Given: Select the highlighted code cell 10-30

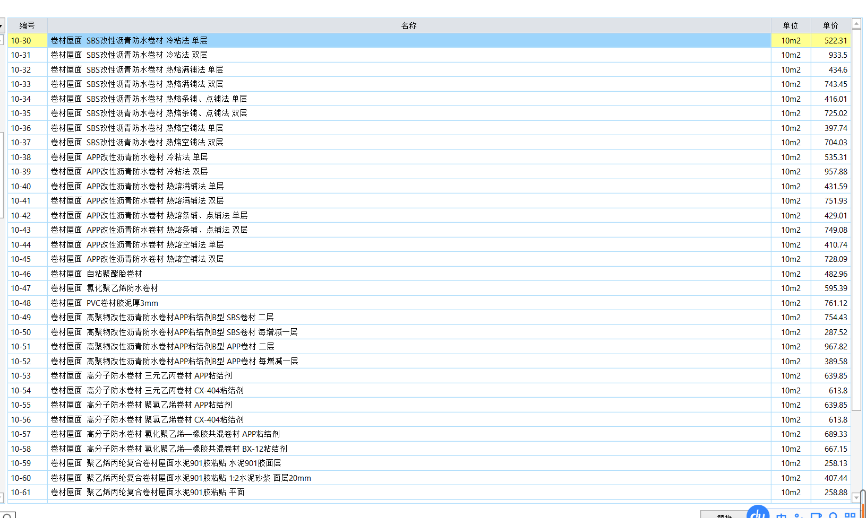Looking at the screenshot, I should coord(28,40).
